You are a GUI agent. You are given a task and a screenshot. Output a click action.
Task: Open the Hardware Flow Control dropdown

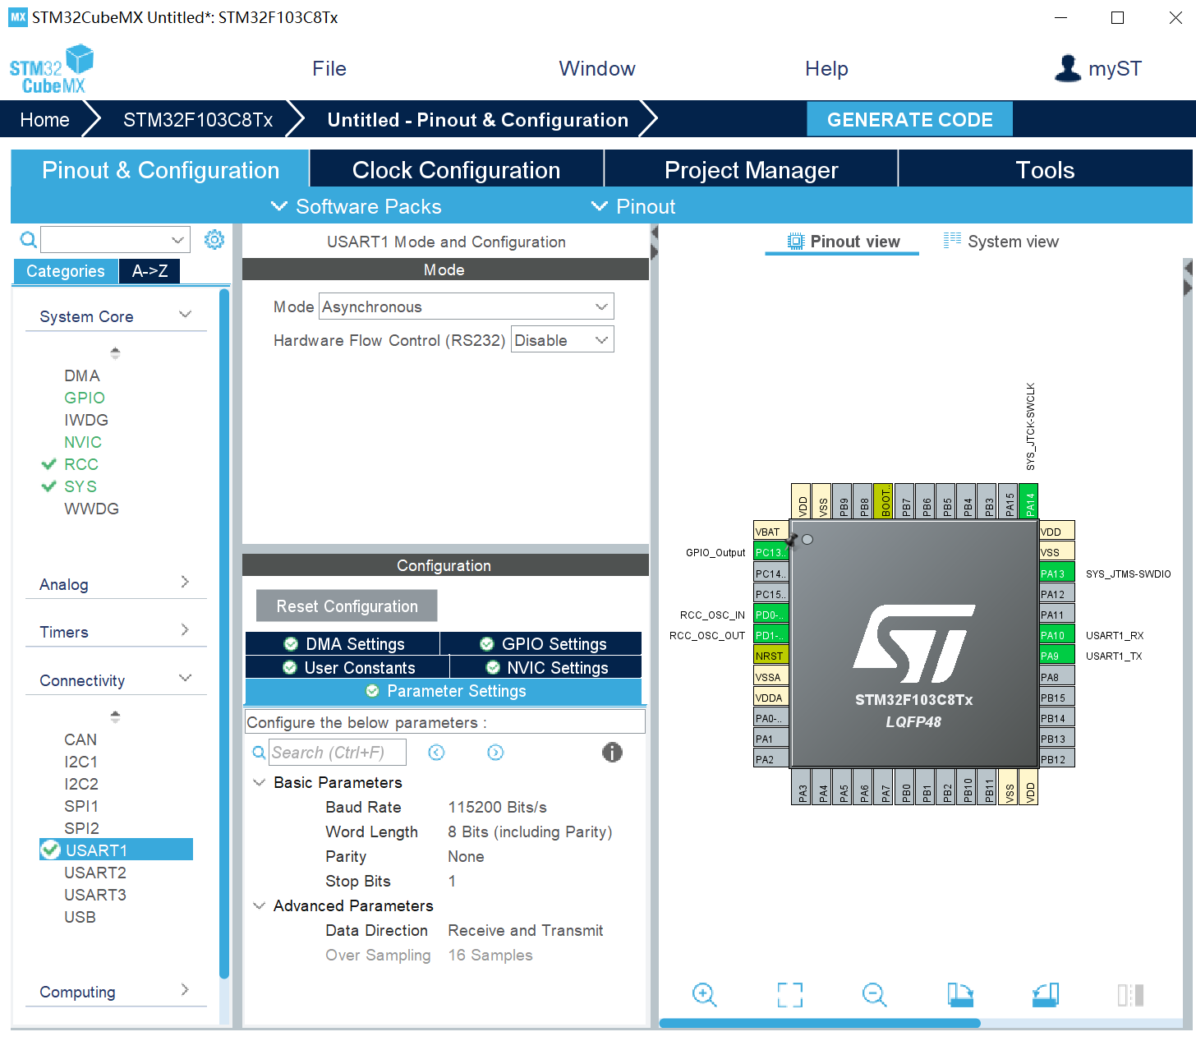coord(563,340)
